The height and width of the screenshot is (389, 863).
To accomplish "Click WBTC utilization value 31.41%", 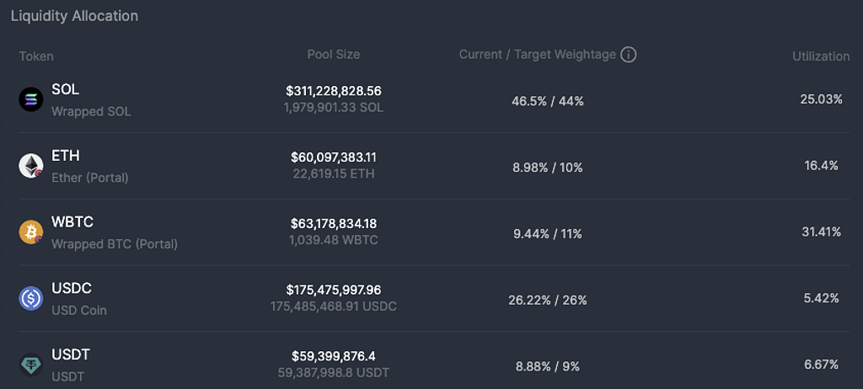I will pos(821,232).
